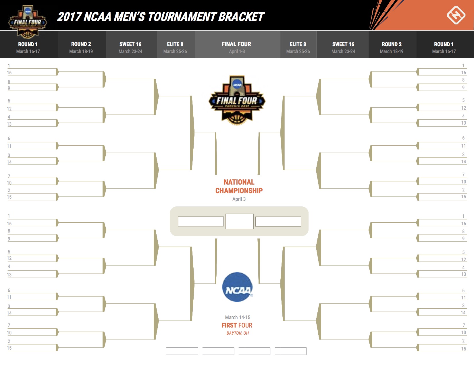Click the center Final Four Phoenix logo
This screenshot has width=474, height=366.
pos(237,100)
